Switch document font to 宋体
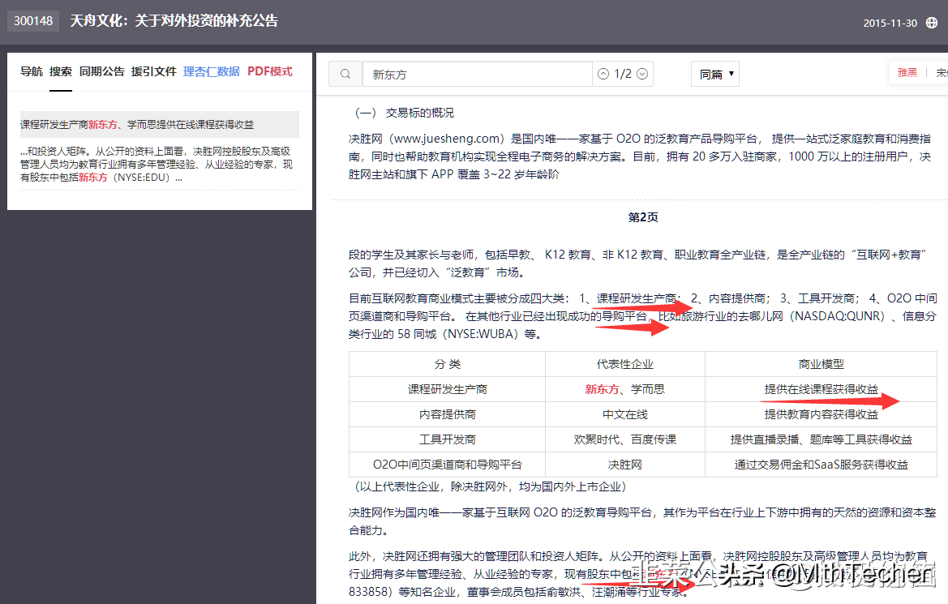The height and width of the screenshot is (604, 948). click(942, 72)
